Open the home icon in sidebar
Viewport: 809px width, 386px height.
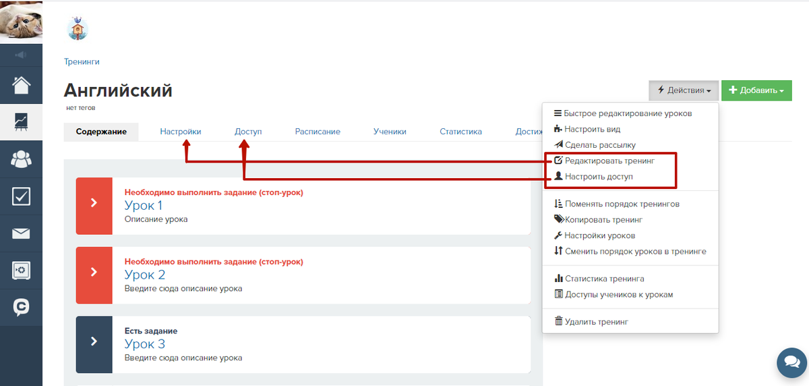21,86
